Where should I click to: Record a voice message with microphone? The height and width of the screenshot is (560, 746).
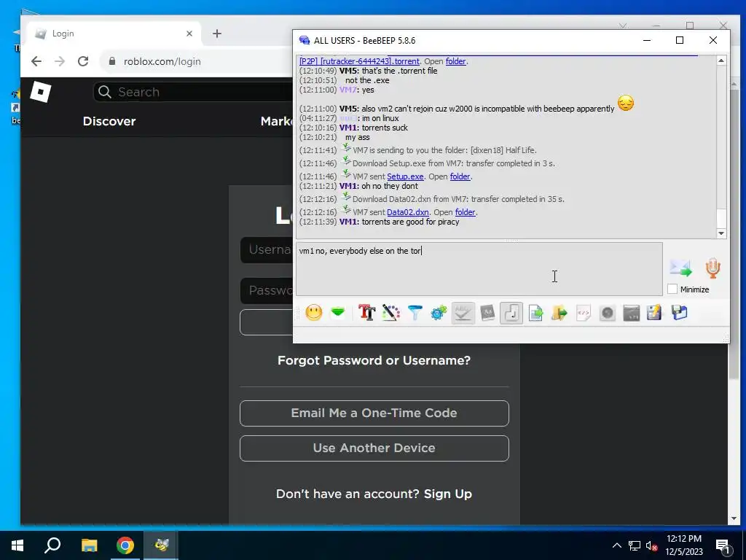[x=712, y=268]
